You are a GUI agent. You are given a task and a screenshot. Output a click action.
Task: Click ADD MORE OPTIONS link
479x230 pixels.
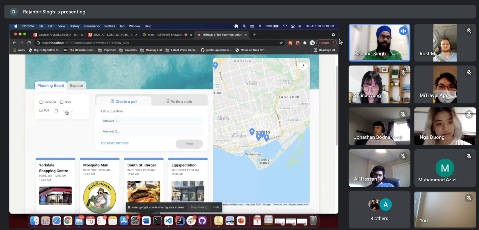(114, 143)
